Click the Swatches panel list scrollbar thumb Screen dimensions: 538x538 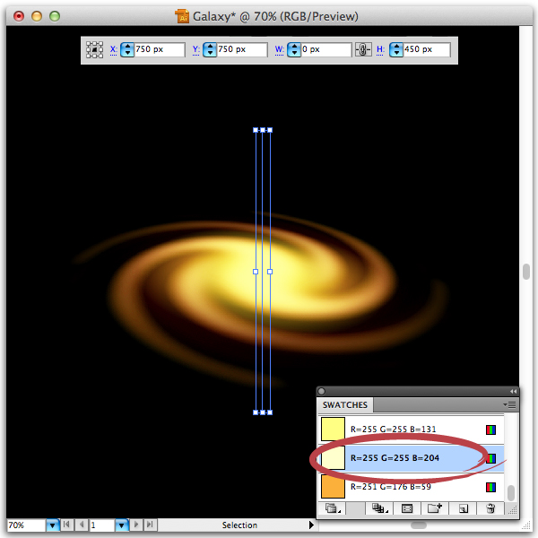coord(511,492)
